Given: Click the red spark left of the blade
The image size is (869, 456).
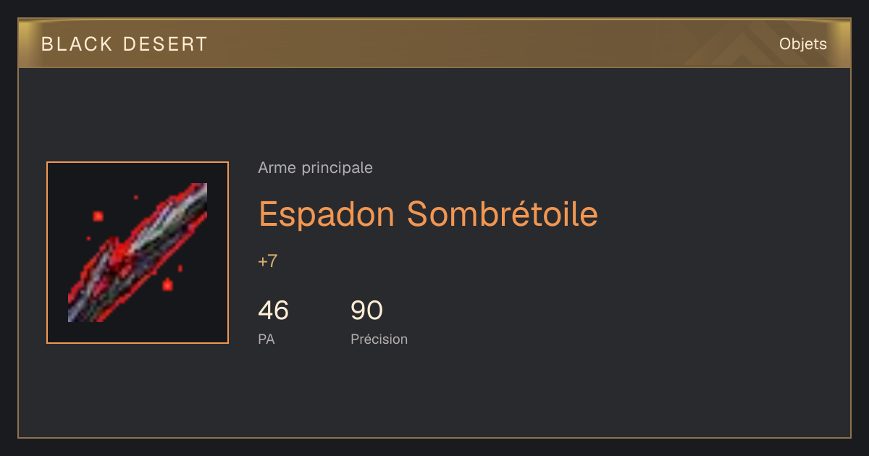Looking at the screenshot, I should point(98,216).
